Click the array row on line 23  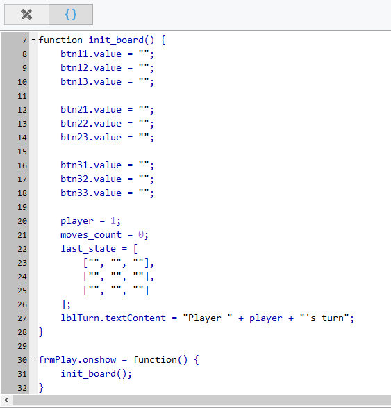pos(119,263)
